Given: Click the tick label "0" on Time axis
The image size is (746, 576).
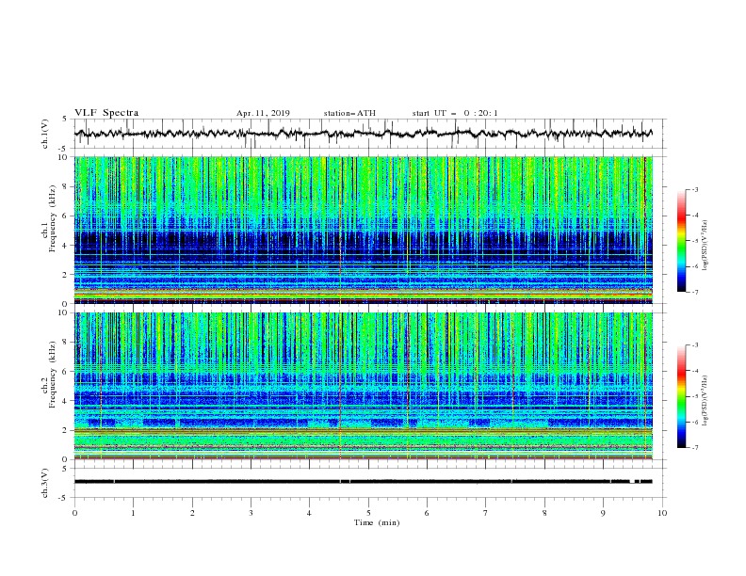Looking at the screenshot, I should tap(74, 513).
